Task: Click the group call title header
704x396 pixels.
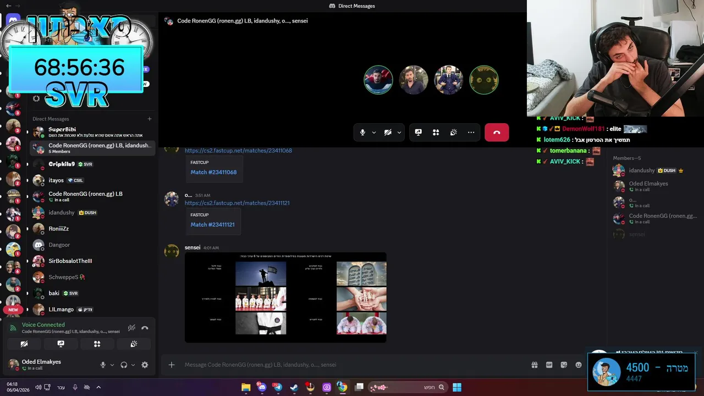Action: [242, 21]
